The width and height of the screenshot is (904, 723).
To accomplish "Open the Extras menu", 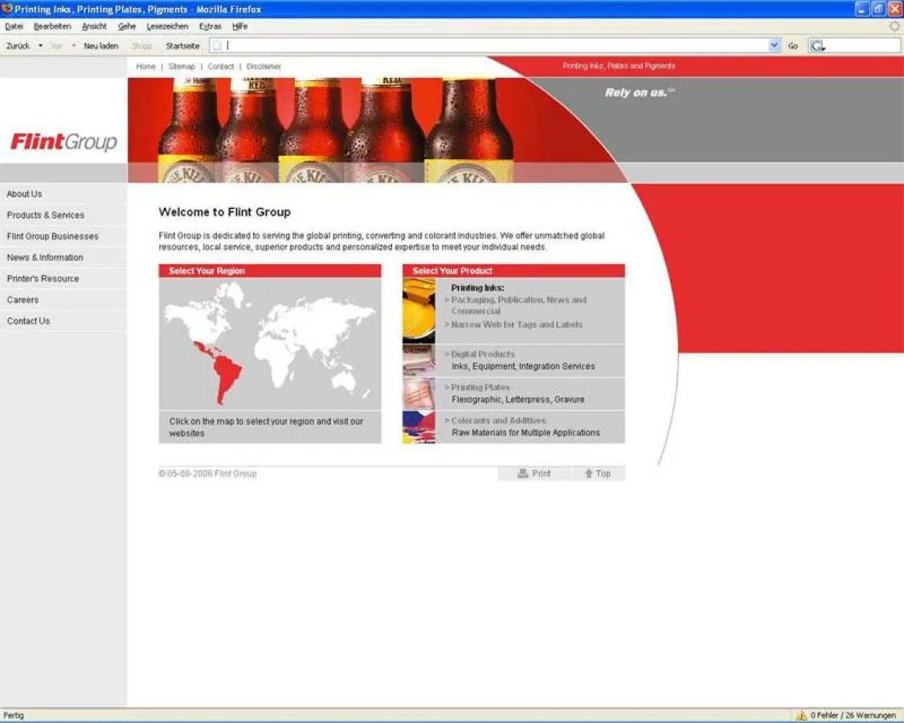I will pyautogui.click(x=210, y=27).
